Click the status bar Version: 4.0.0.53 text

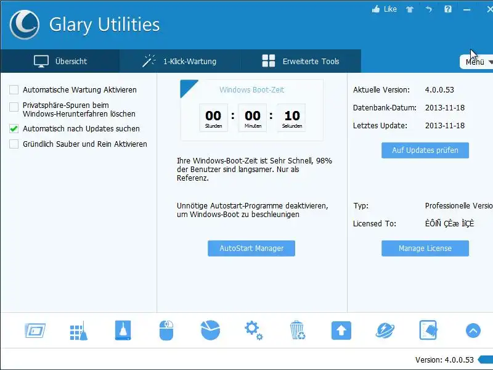[444, 360]
